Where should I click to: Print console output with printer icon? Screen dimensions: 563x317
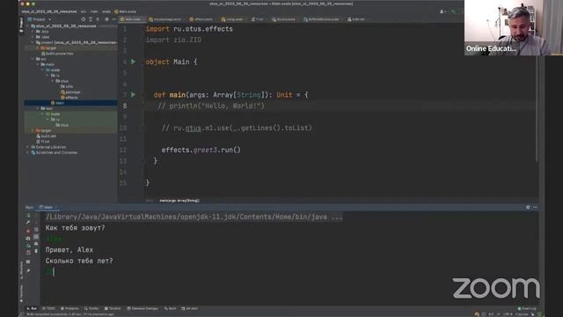36,244
